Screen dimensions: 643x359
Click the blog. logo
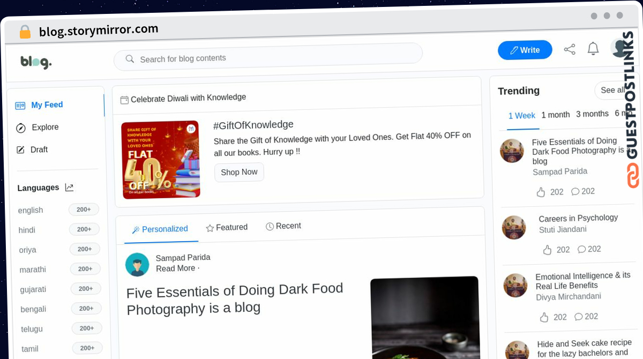[x=36, y=62]
